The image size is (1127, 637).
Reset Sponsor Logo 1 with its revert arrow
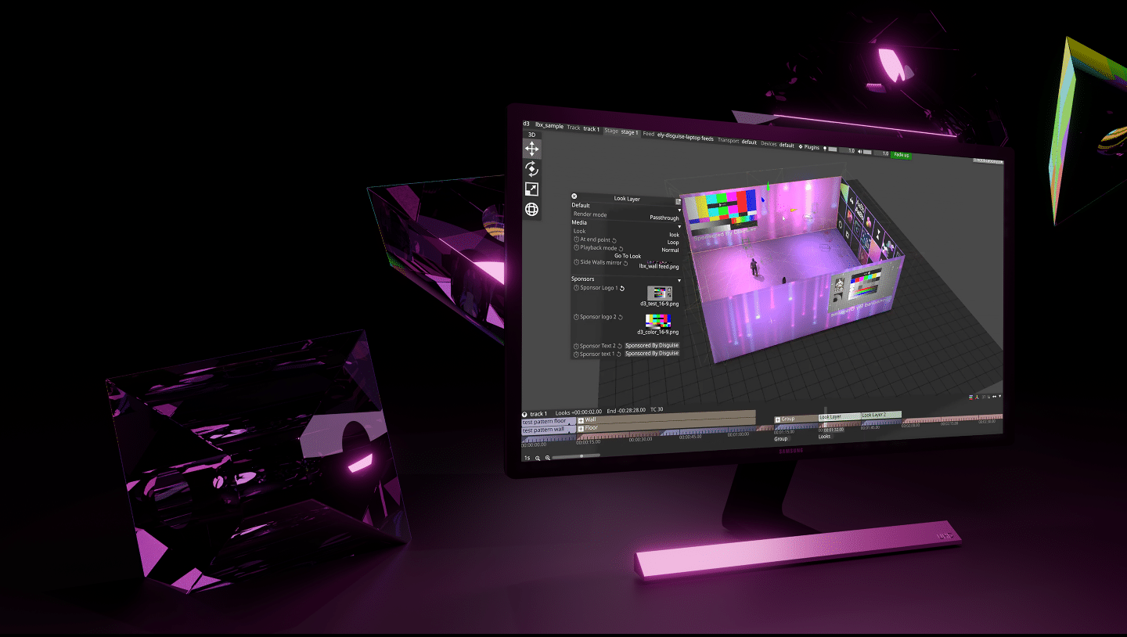pos(622,288)
